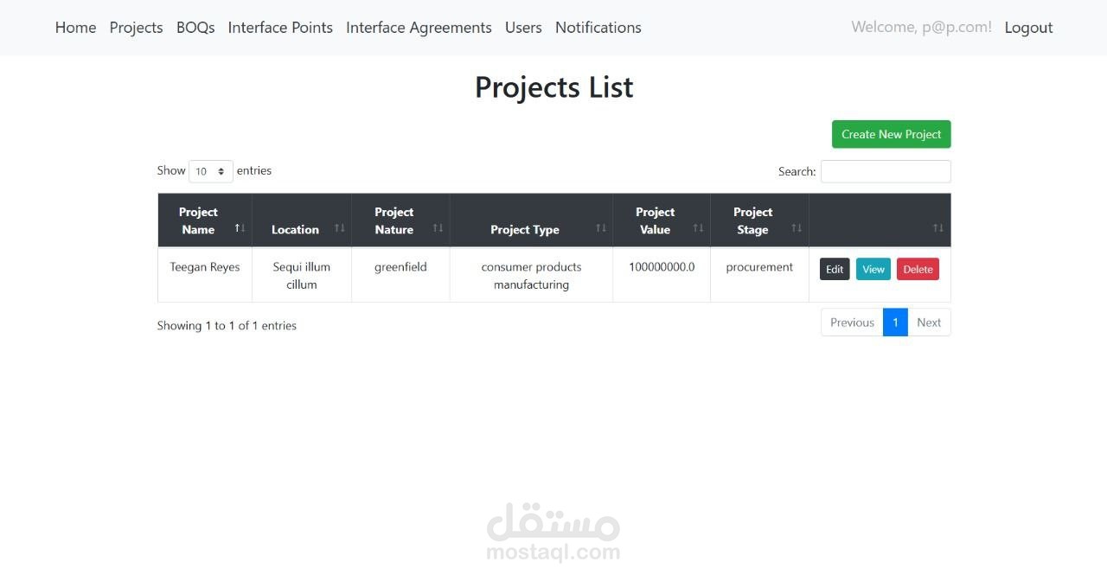Click the Projects List heading
1107x575 pixels.
tap(553, 87)
